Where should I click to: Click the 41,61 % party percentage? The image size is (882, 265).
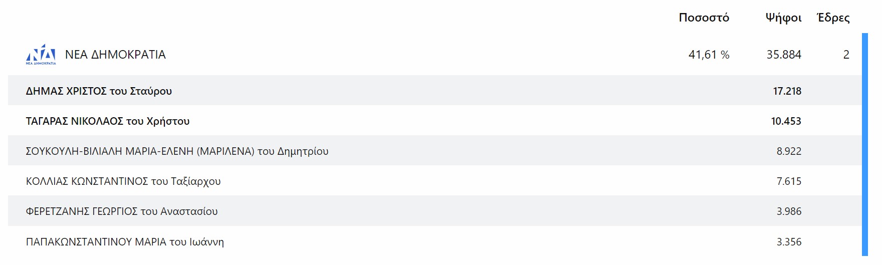[x=709, y=55]
